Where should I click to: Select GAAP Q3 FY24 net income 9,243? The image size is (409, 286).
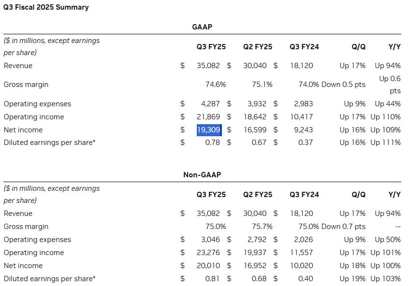tap(303, 130)
